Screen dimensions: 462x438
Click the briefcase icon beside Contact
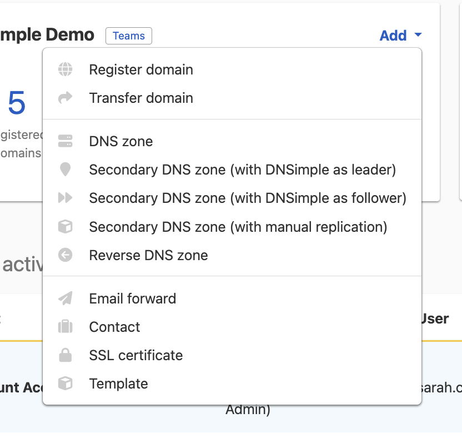[x=67, y=327]
